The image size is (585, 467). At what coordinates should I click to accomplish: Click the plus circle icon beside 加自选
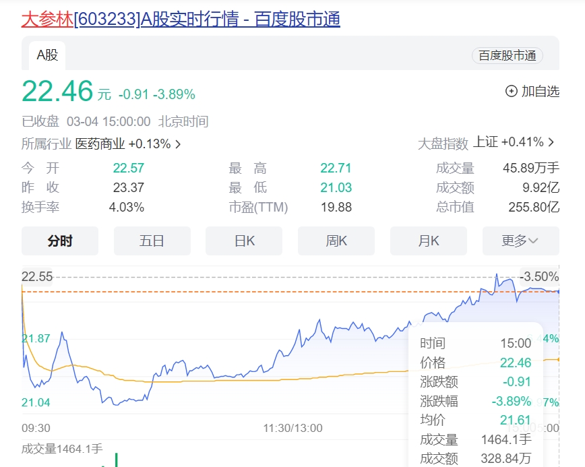coord(511,91)
